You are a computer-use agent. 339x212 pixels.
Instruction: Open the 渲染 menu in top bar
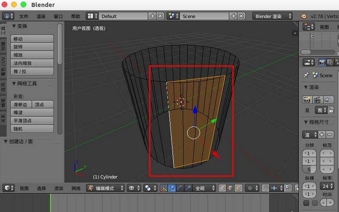pos(41,17)
